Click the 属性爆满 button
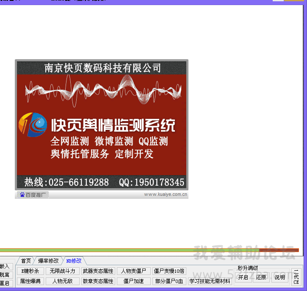This screenshot has width=307, height=291. click(x=30, y=281)
